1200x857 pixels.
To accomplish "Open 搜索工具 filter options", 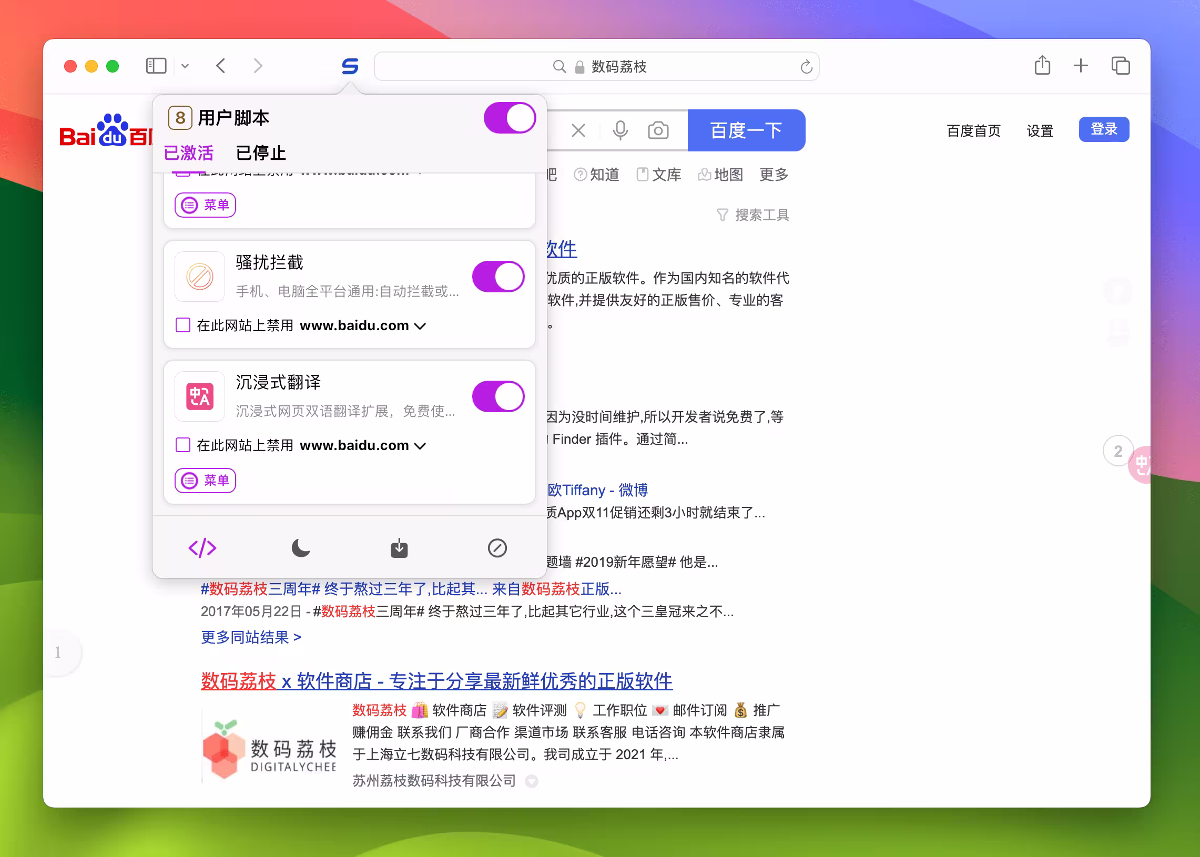I will point(752,215).
